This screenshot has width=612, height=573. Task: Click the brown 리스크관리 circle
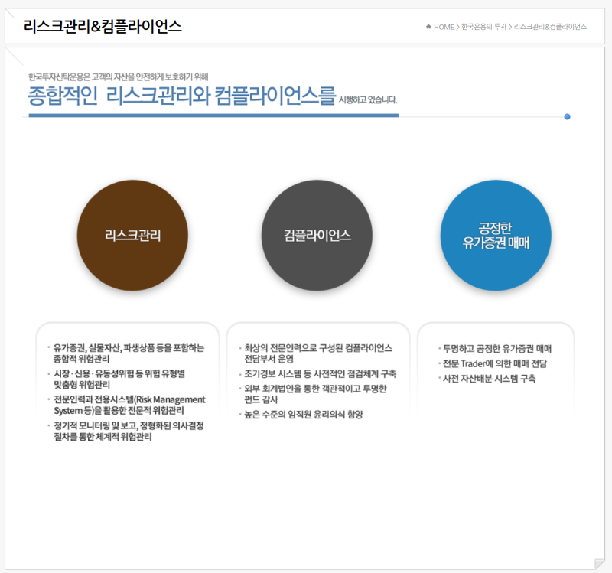132,235
